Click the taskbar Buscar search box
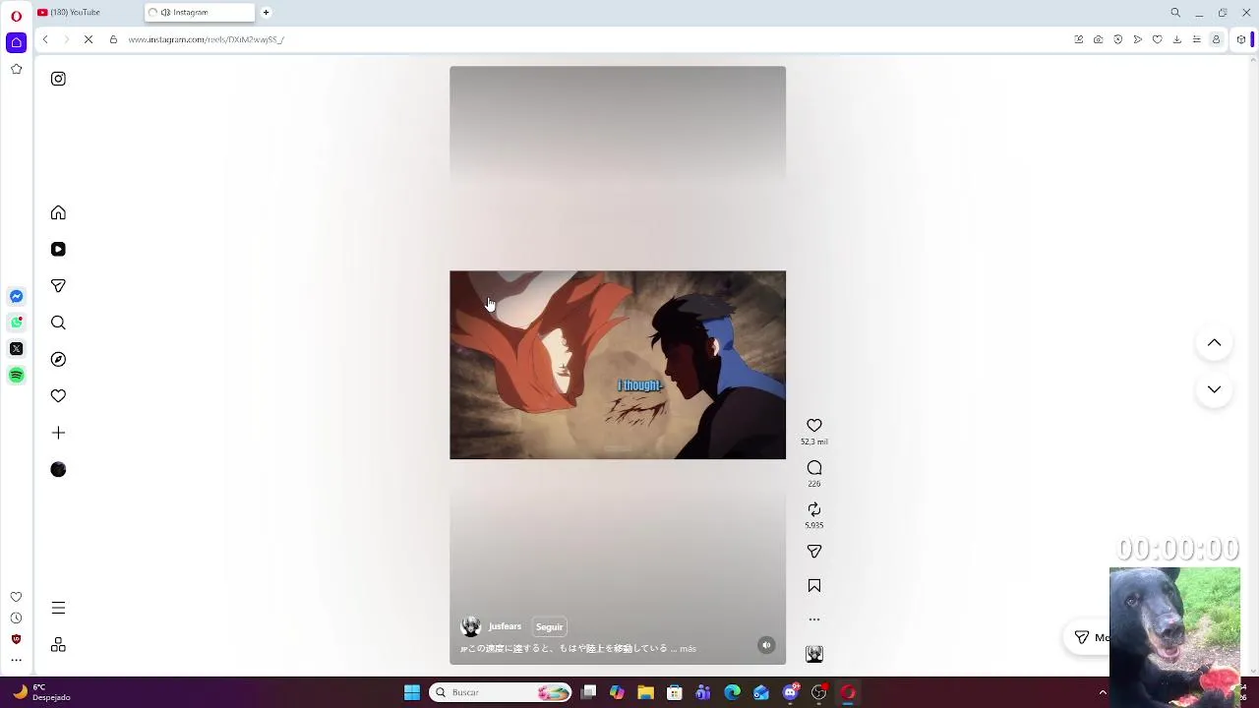The image size is (1259, 708). coord(502,692)
